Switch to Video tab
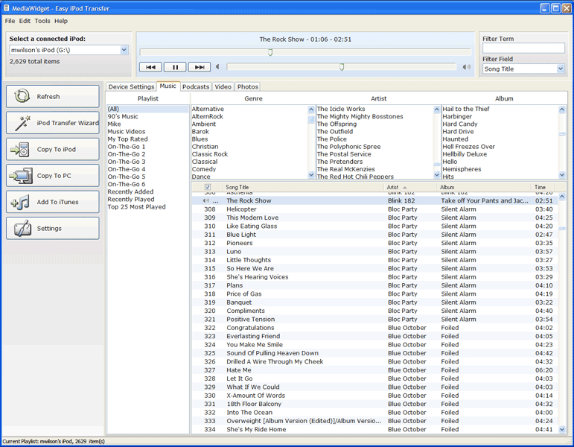The image size is (574, 447). [223, 87]
